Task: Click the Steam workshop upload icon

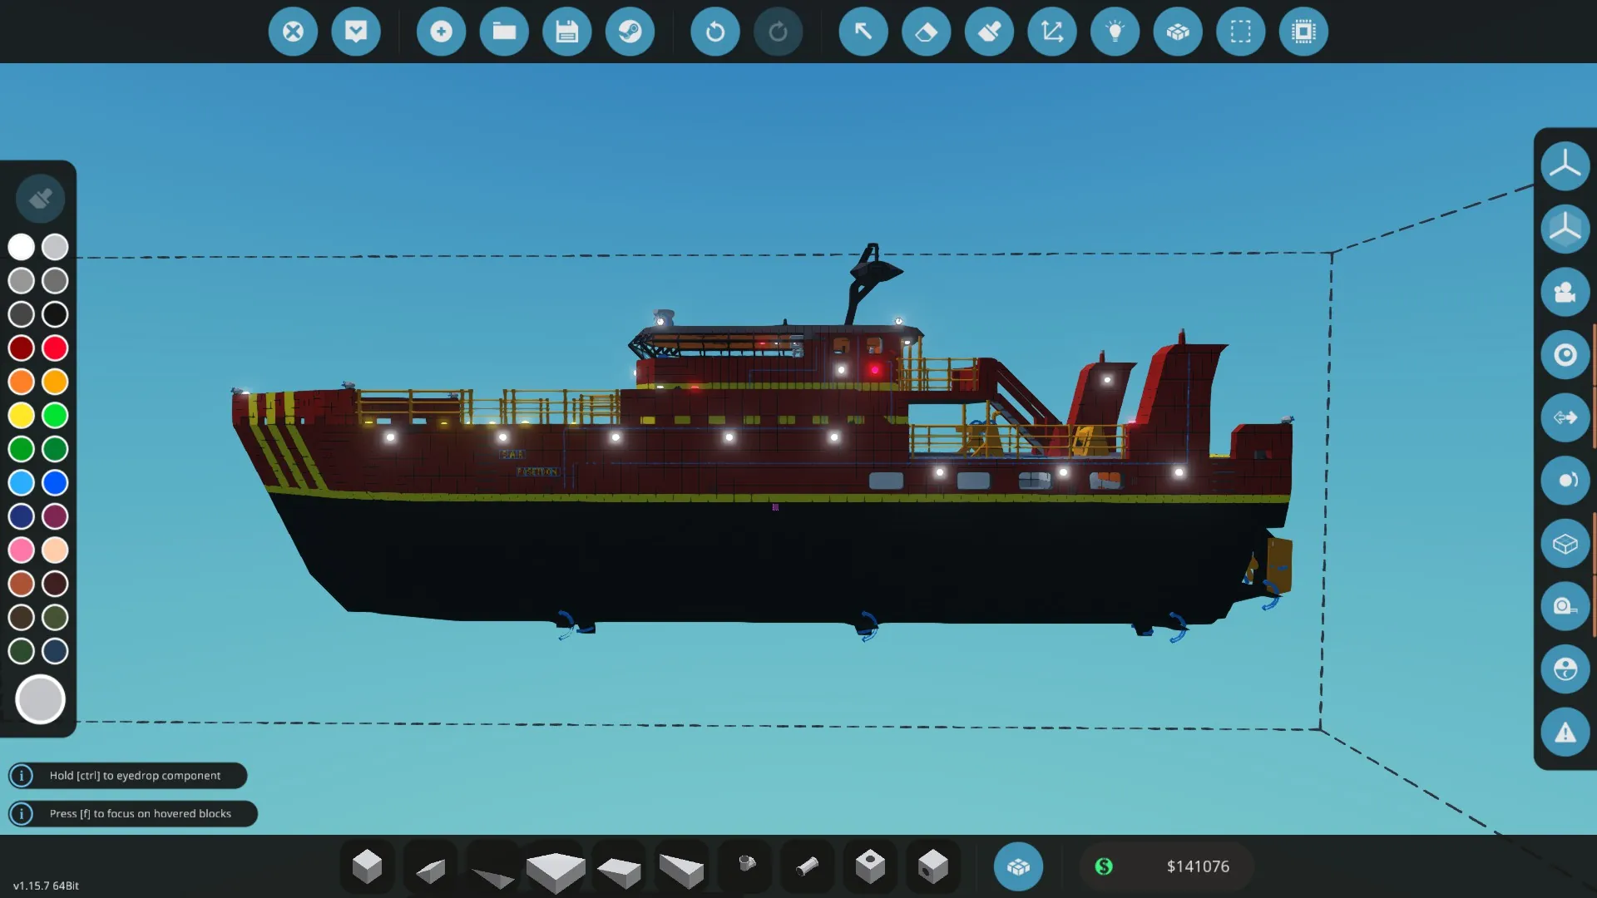Action: [x=630, y=32]
